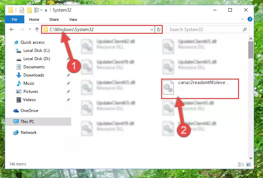Click the file list scrollbar down arrow
The image size is (263, 178).
pyautogui.click(x=251, y=158)
